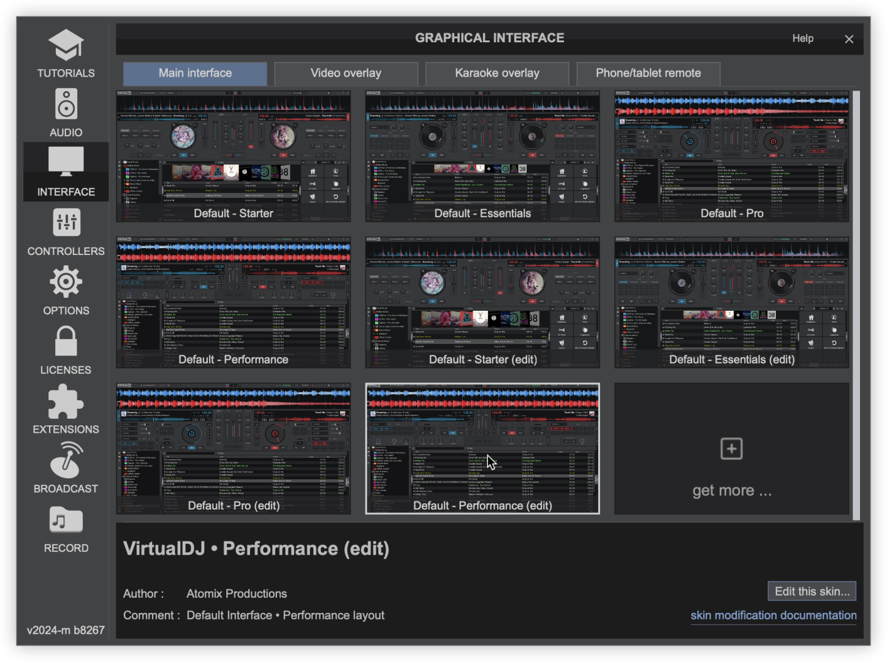Open Controllers mixer icon
The height and width of the screenshot is (662, 887).
pos(66,223)
